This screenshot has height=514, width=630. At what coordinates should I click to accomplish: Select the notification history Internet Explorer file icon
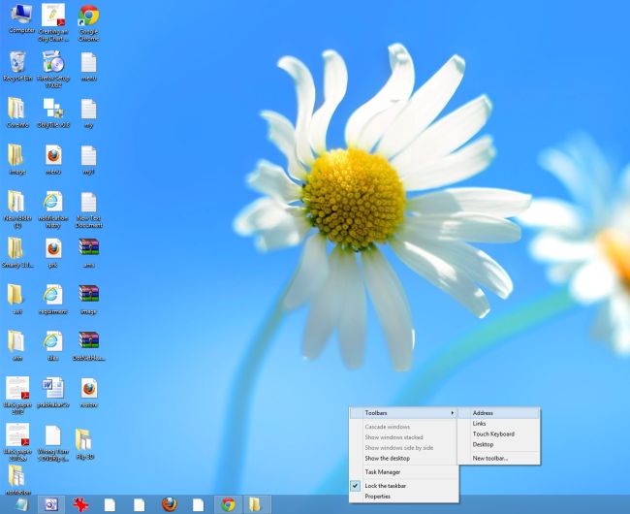click(x=53, y=209)
